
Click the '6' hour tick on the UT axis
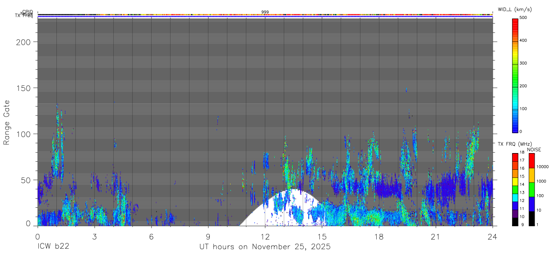click(151, 237)
